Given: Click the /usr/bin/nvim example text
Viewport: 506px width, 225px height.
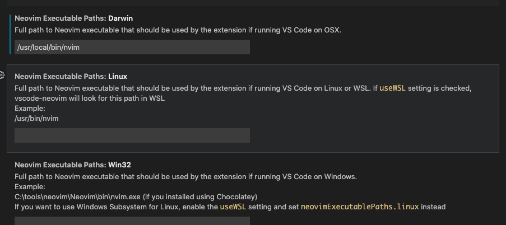Looking at the screenshot, I should pos(36,119).
